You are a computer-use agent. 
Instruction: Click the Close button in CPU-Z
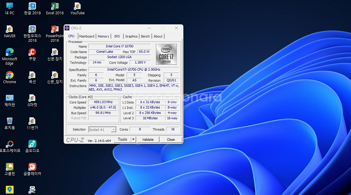tap(171, 139)
